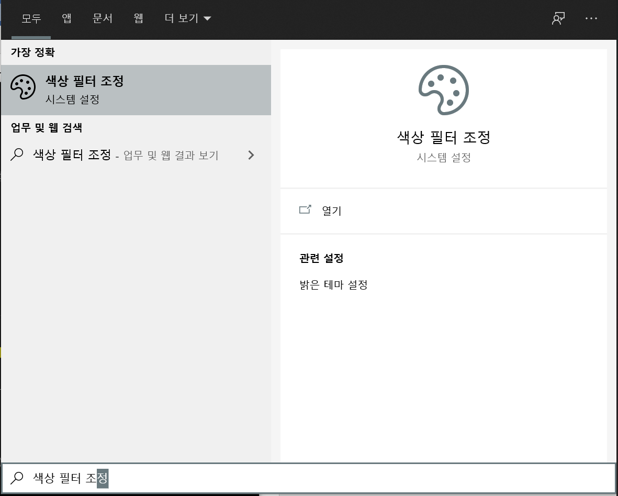The height and width of the screenshot is (496, 618).
Task: Click the search input field
Action: point(309,478)
